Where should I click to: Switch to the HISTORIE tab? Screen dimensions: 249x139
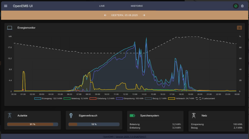click(137, 6)
